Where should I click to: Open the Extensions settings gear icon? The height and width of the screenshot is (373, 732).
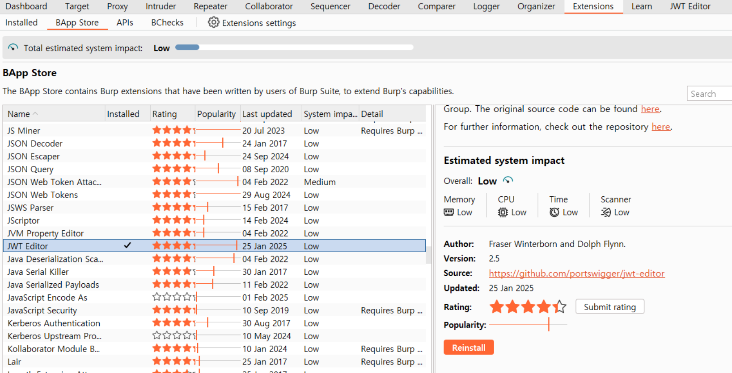[213, 22]
